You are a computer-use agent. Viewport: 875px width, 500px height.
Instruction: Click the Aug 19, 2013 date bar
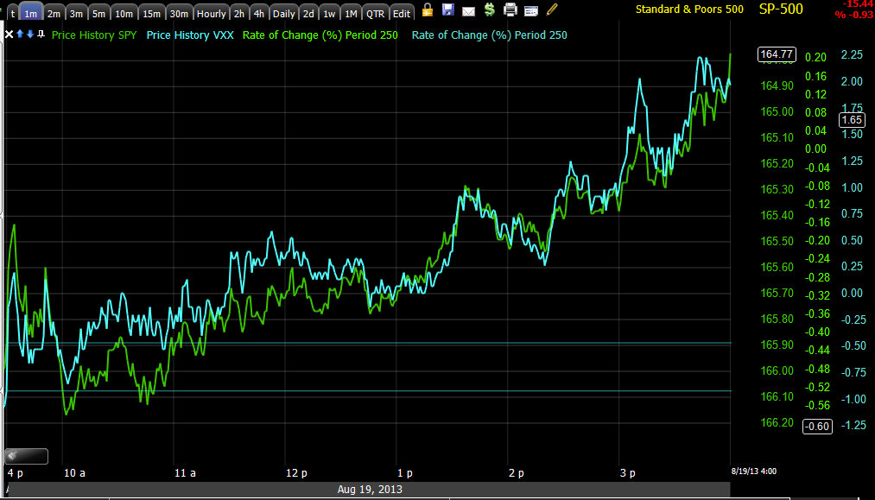(370, 490)
